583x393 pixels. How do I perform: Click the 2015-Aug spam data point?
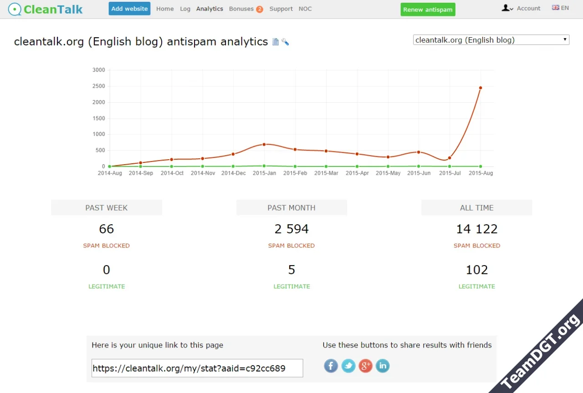click(x=481, y=88)
